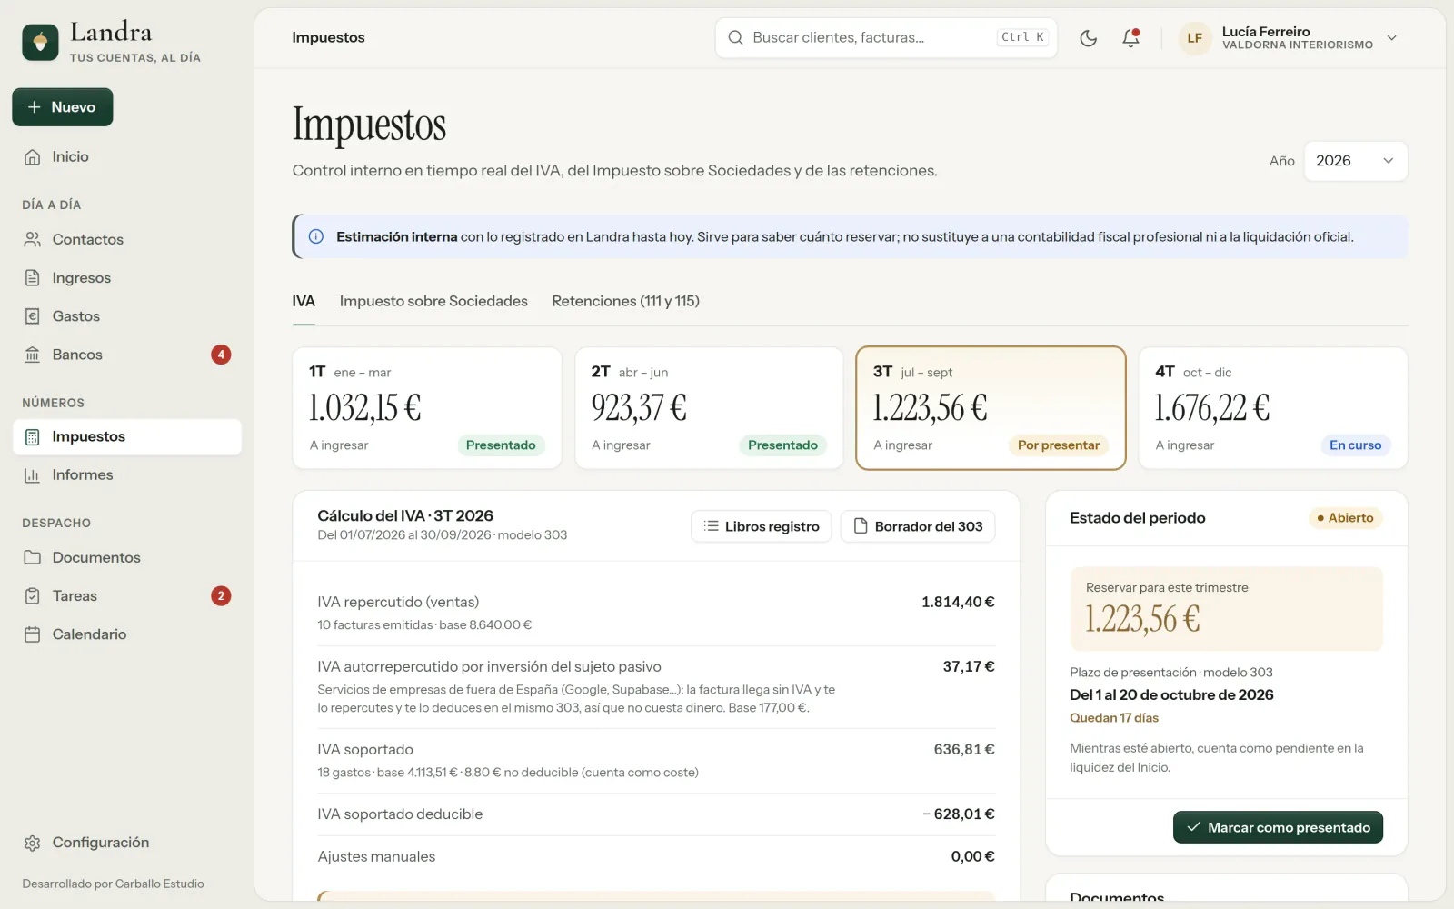Viewport: 1454px width, 909px height.
Task: Switch to Retenciones (111 y 115) tab
Action: [625, 302]
